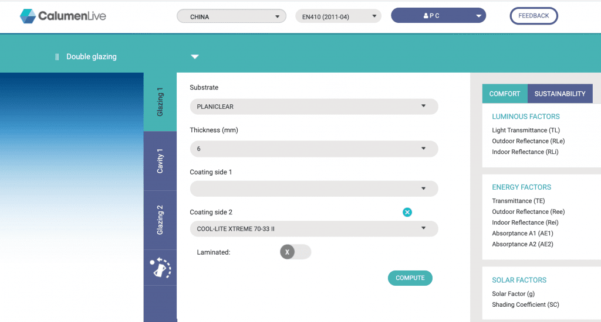Open the CHINA country dropdown
Viewport: 601px width, 322px height.
(x=231, y=16)
